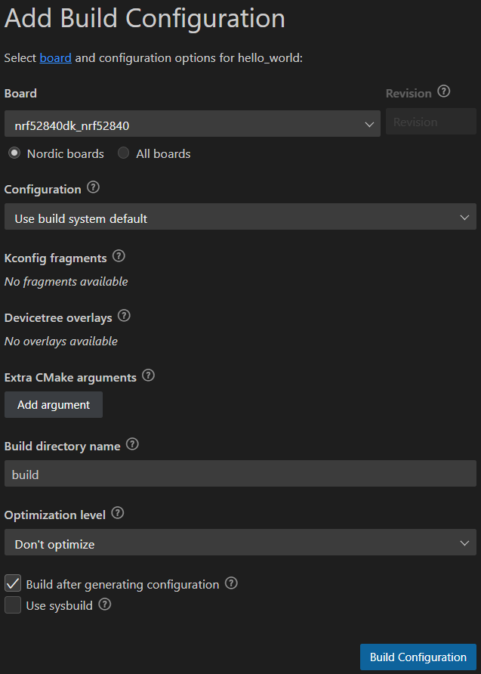Click the Optimization level help icon
This screenshot has height=674, width=481.
point(118,514)
